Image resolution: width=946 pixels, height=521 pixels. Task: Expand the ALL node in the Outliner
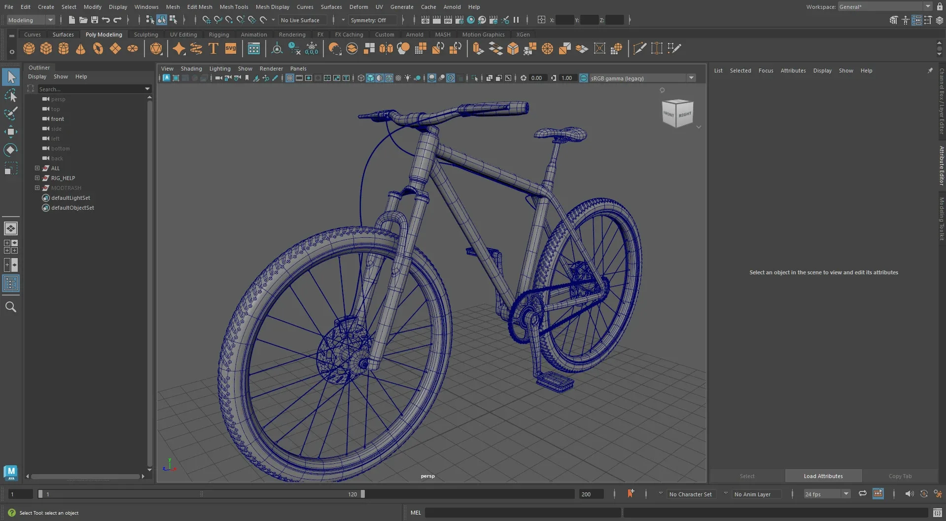[37, 168]
